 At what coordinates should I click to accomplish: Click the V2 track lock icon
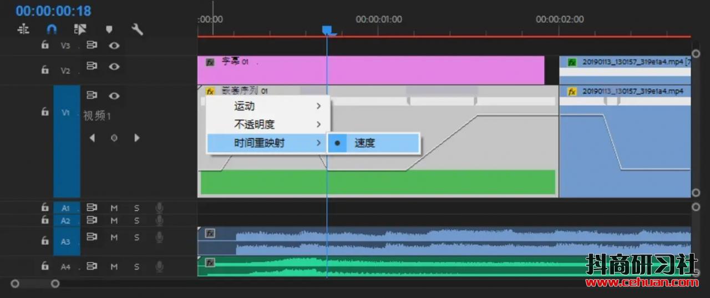(45, 70)
